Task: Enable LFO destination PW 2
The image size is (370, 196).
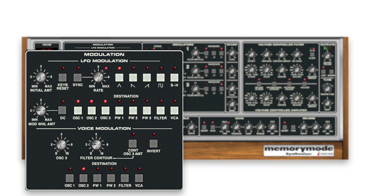Action: click(133, 110)
